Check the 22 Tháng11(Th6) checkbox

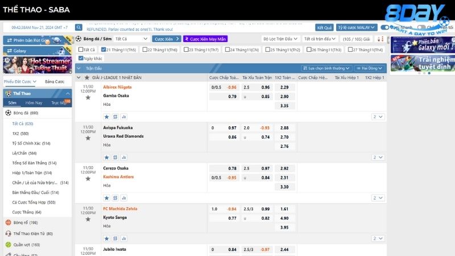click(145, 49)
